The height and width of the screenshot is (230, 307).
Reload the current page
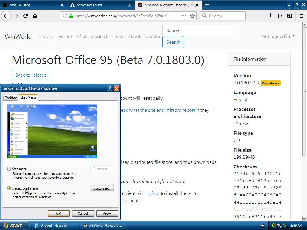tap(25, 16)
